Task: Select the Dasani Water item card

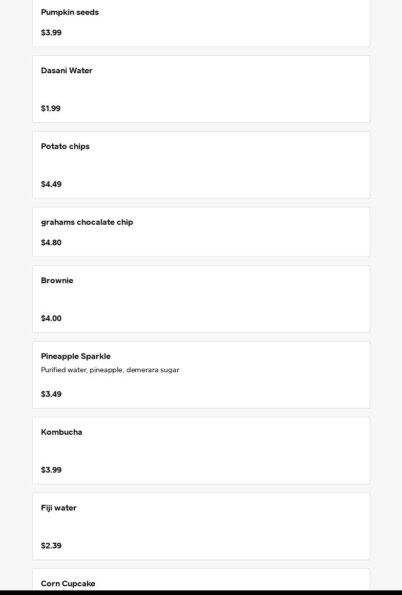Action: click(x=201, y=89)
